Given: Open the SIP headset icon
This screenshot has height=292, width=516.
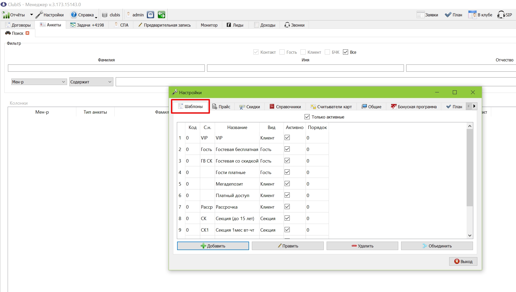Looking at the screenshot, I should (501, 15).
